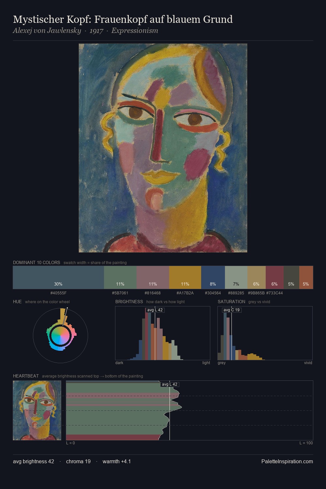The height and width of the screenshot is (489, 326).
Task: Click the hex label '#5B7061'
Action: (120, 293)
